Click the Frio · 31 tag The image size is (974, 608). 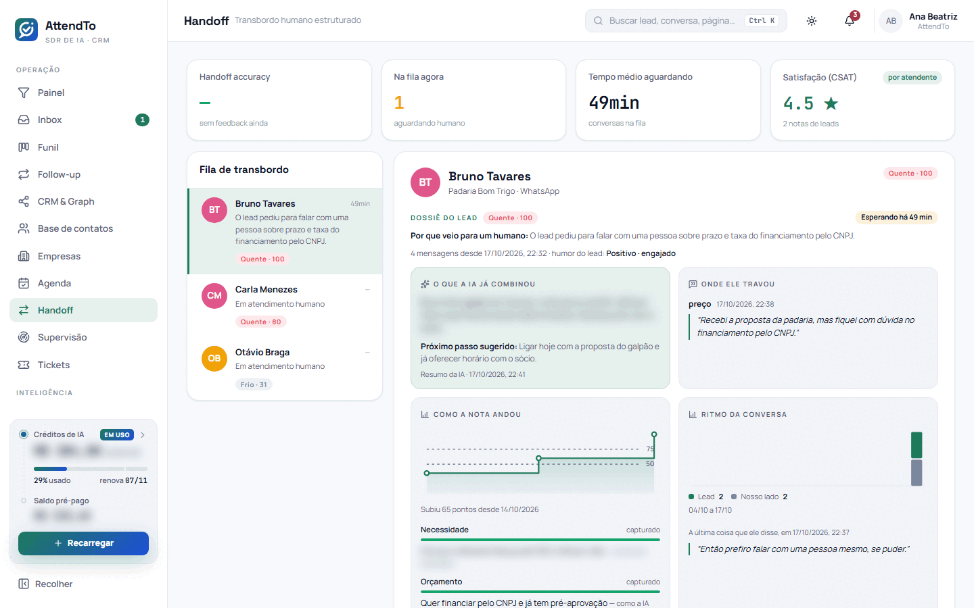pyautogui.click(x=254, y=385)
